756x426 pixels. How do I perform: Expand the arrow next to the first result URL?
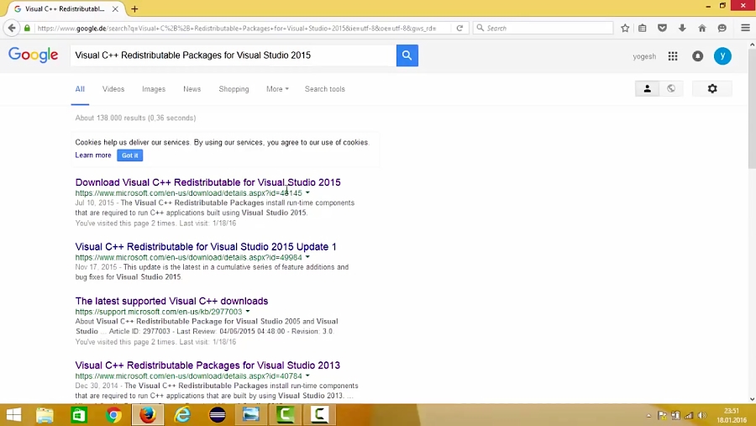pyautogui.click(x=307, y=193)
